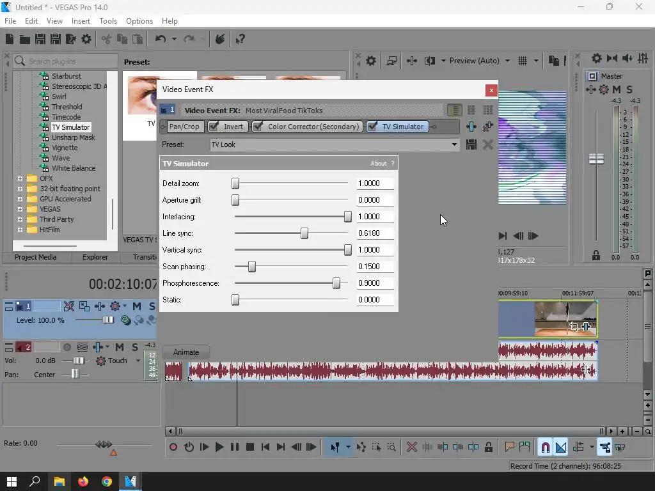The image size is (655, 491).
Task: Toggle Master bus Mute M button
Action: coord(616,90)
